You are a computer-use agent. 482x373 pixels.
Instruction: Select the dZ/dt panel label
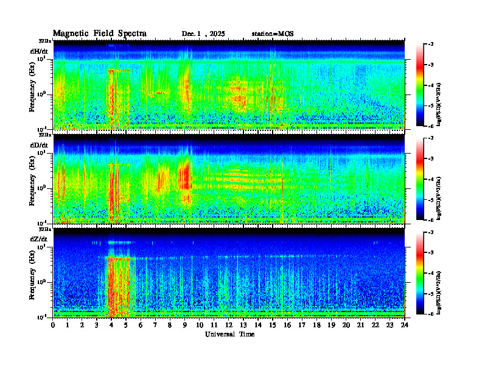point(39,239)
